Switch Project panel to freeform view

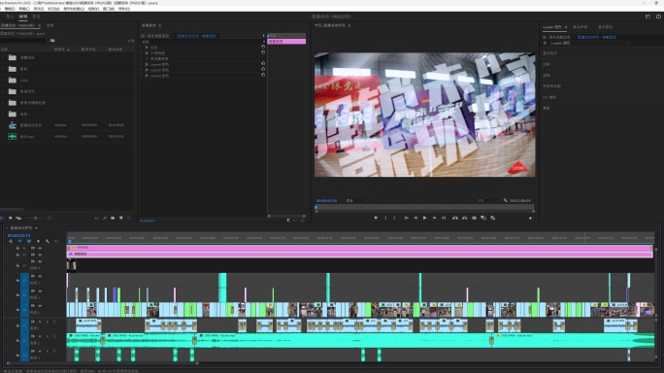point(18,218)
